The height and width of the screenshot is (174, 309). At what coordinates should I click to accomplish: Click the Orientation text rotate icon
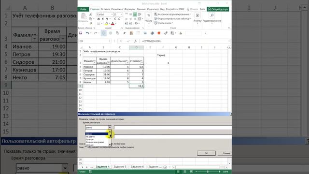(x=136, y=24)
